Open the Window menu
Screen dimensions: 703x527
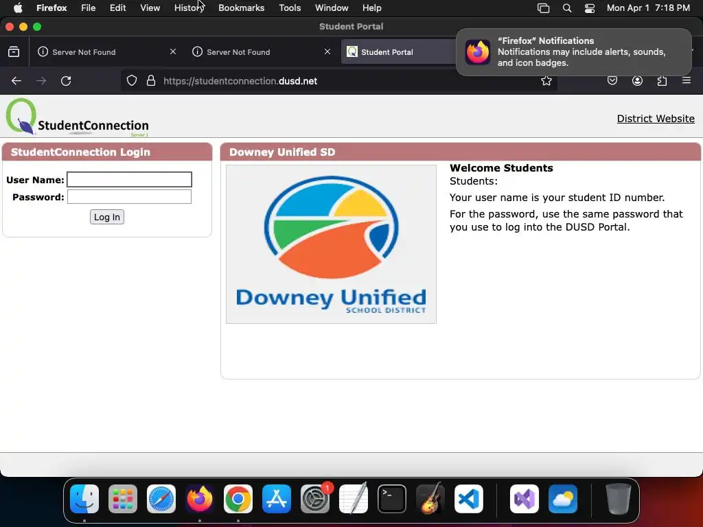(332, 8)
